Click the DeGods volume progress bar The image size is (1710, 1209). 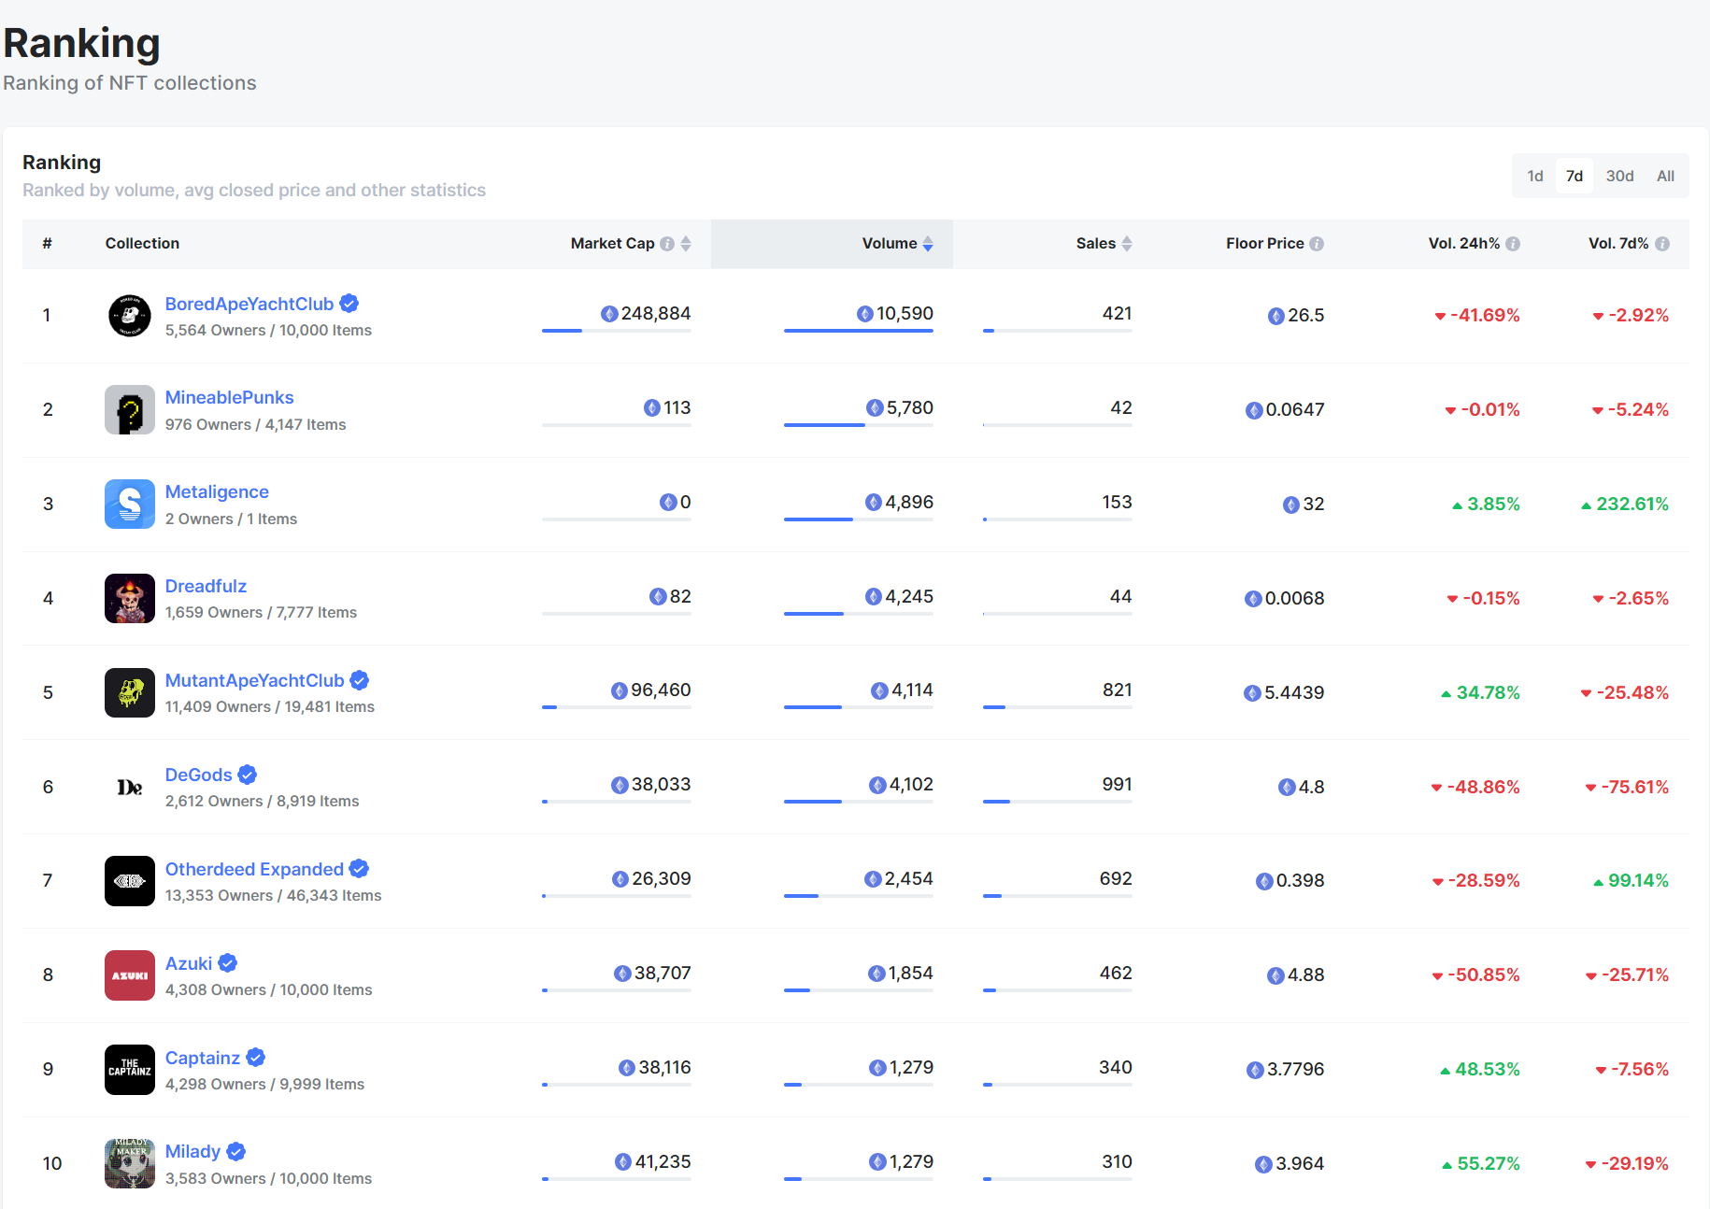coord(858,802)
